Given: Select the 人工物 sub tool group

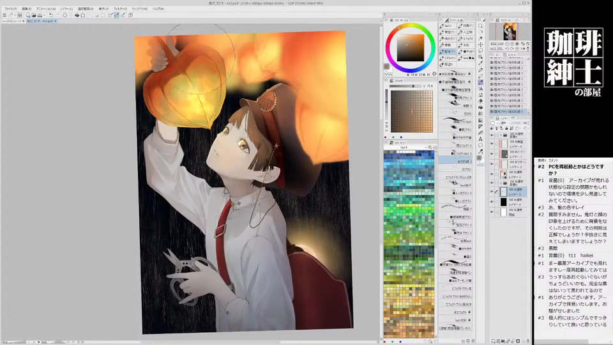Looking at the screenshot, I should pyautogui.click(x=466, y=32).
